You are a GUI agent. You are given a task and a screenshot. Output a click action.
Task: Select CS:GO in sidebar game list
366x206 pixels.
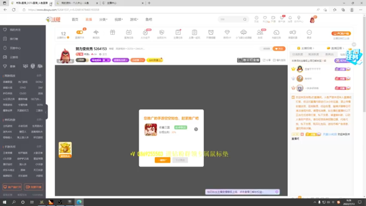pos(23,93)
